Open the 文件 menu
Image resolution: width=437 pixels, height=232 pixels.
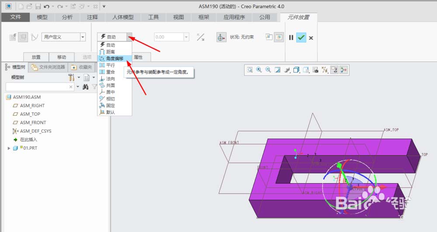[x=16, y=17]
